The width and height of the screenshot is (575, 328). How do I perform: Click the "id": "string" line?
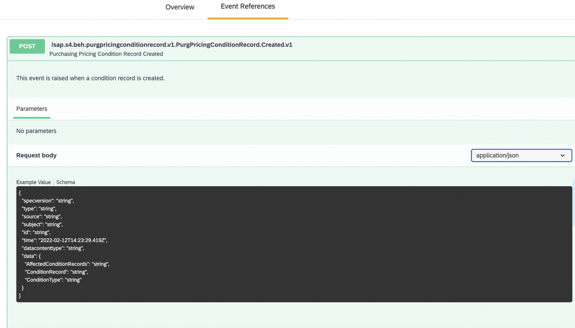click(36, 232)
